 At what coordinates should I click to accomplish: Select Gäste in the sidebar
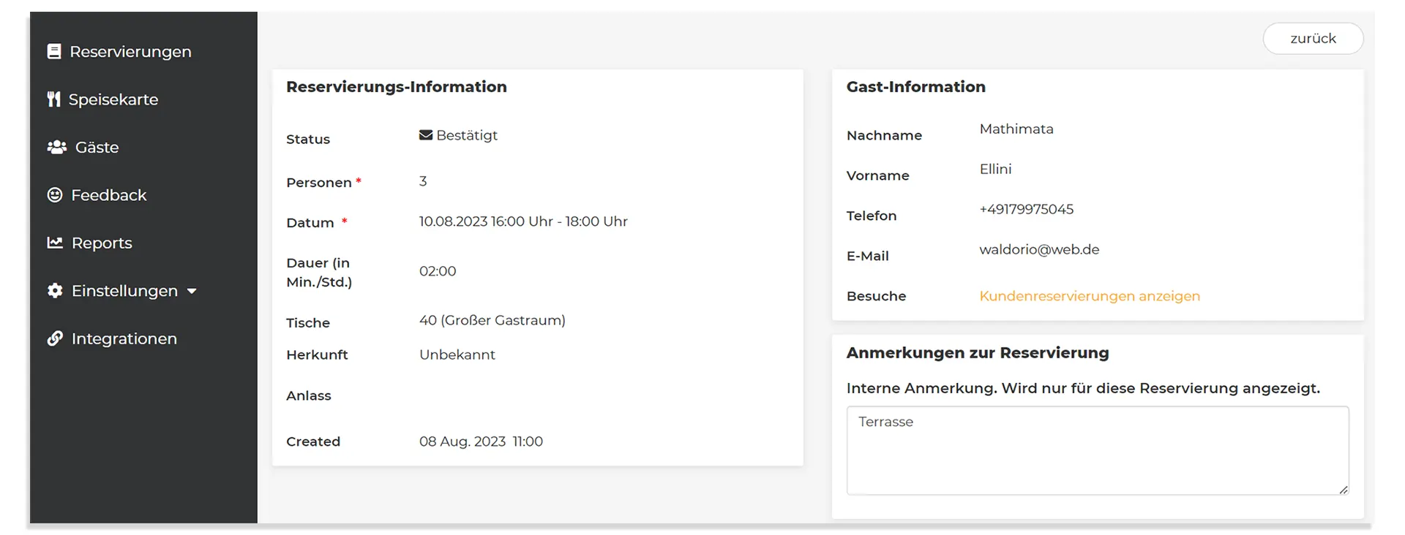coord(97,148)
